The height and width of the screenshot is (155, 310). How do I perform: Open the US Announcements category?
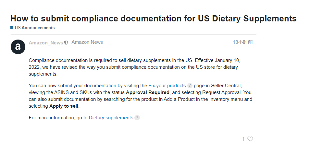[35, 28]
